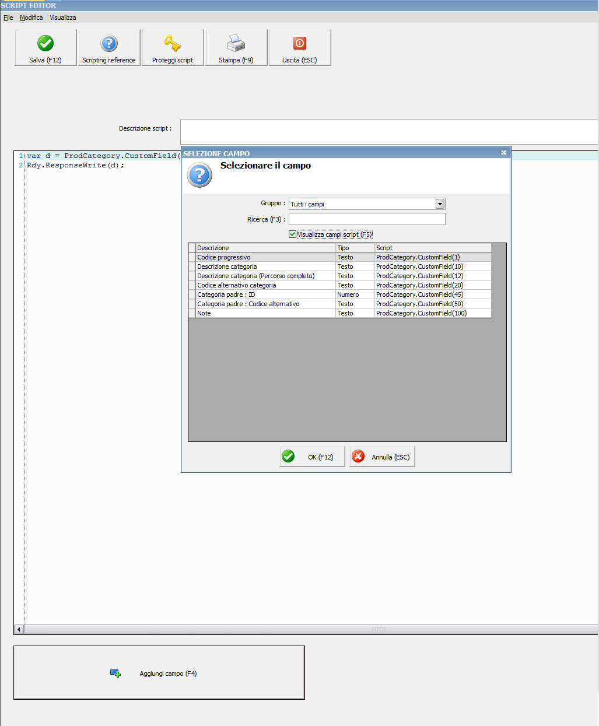The image size is (599, 726).
Task: Cancel the dialog with Annulla (ESC)
Action: point(382,457)
